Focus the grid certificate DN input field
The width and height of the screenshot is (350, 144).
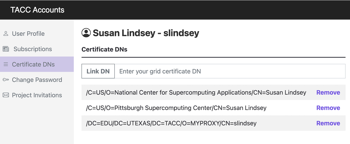pos(230,71)
